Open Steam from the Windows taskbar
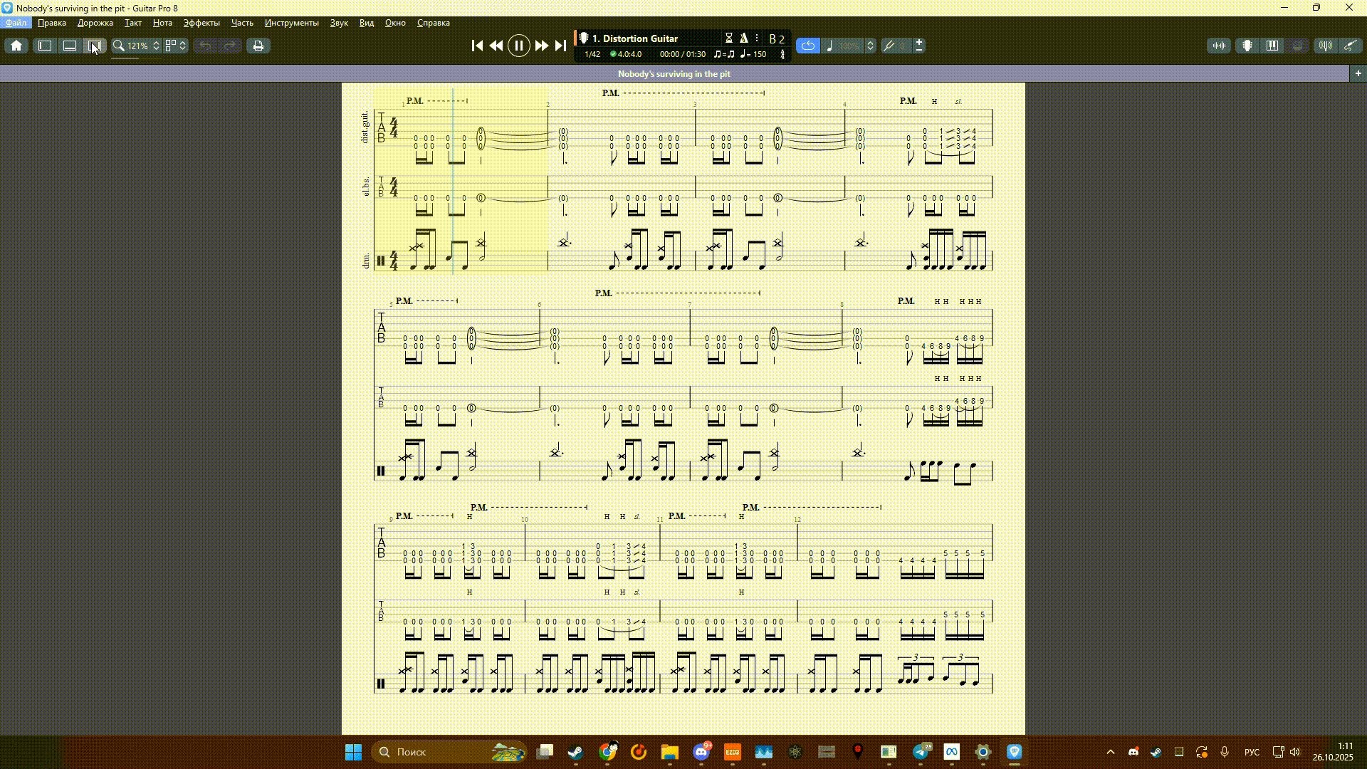Image resolution: width=1367 pixels, height=769 pixels. pos(575,752)
